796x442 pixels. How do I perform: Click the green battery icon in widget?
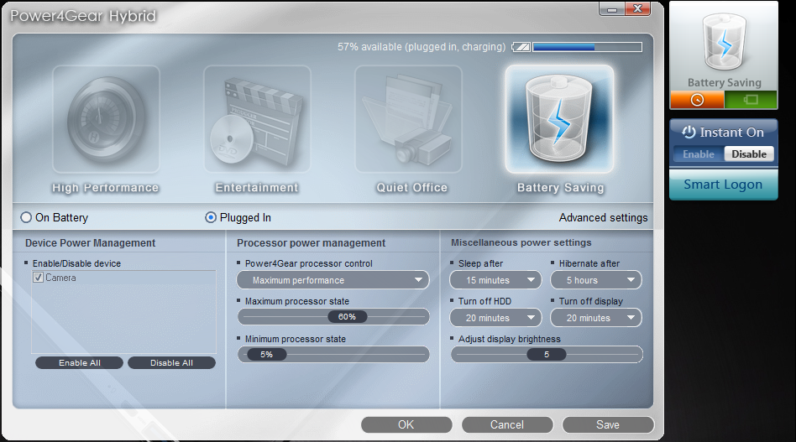(751, 100)
